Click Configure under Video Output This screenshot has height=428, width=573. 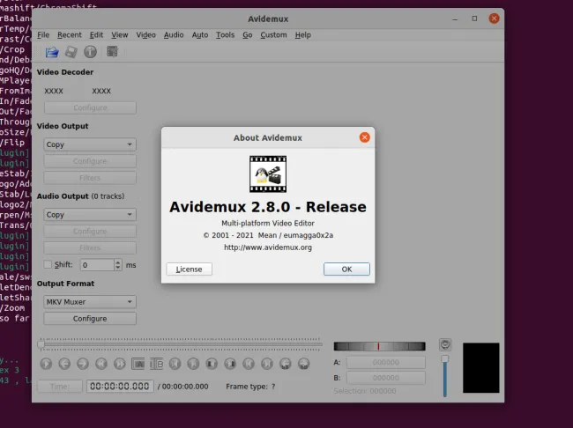pos(90,161)
